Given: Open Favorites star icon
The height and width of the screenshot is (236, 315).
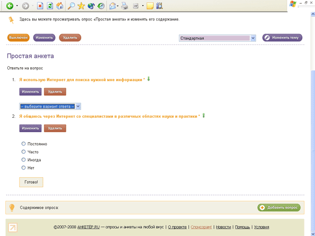Looking at the screenshot, I should tap(81, 6).
